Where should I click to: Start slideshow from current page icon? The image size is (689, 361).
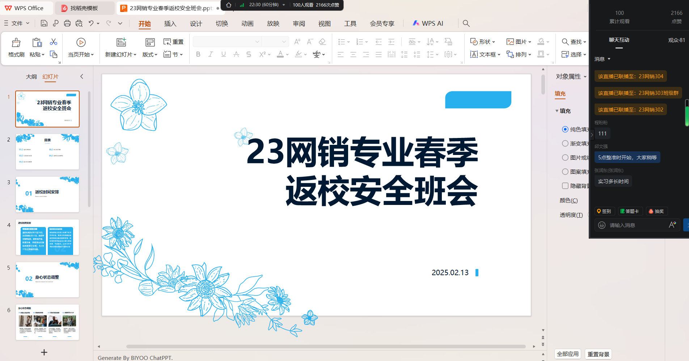81,43
